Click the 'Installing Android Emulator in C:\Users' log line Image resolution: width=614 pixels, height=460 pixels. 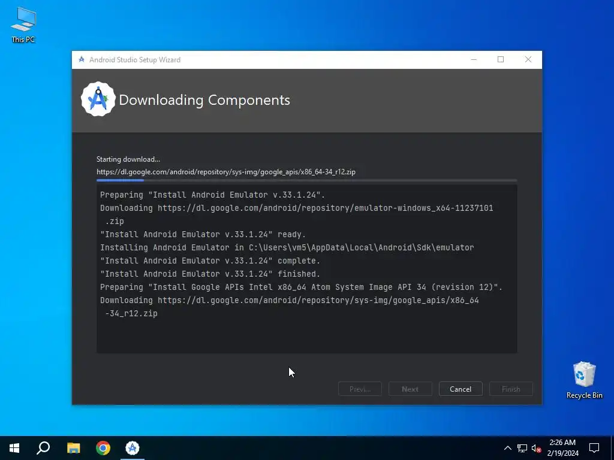287,247
